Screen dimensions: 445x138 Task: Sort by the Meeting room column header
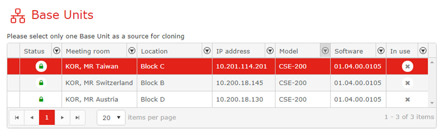[x=88, y=51]
